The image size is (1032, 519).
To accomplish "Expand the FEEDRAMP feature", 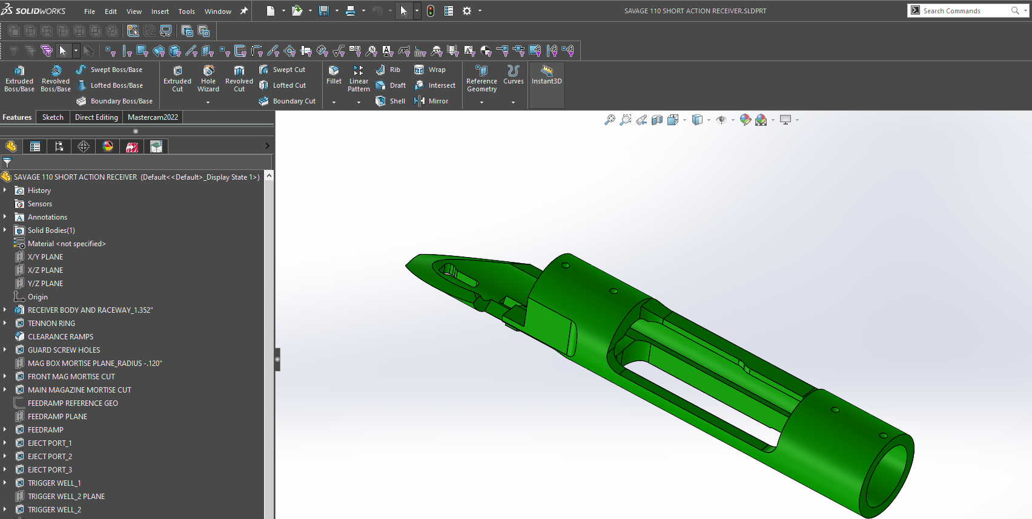I will click(5, 429).
